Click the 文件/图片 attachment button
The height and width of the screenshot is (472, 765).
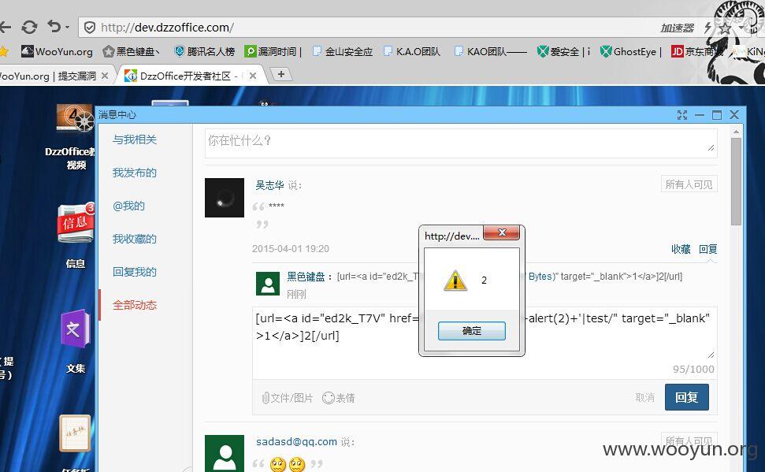[288, 398]
